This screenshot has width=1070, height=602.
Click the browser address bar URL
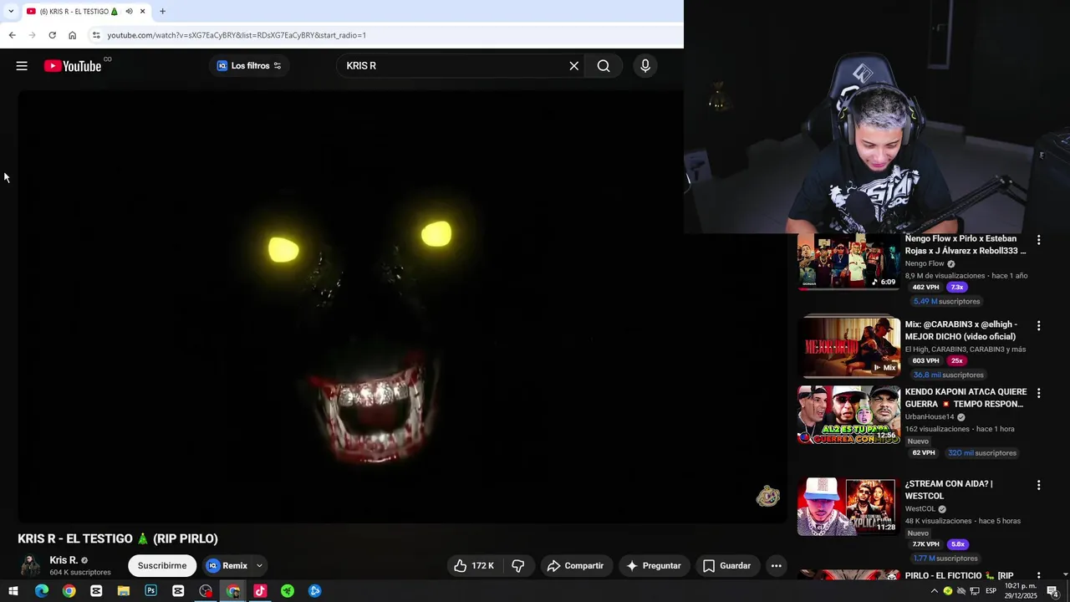(237, 35)
